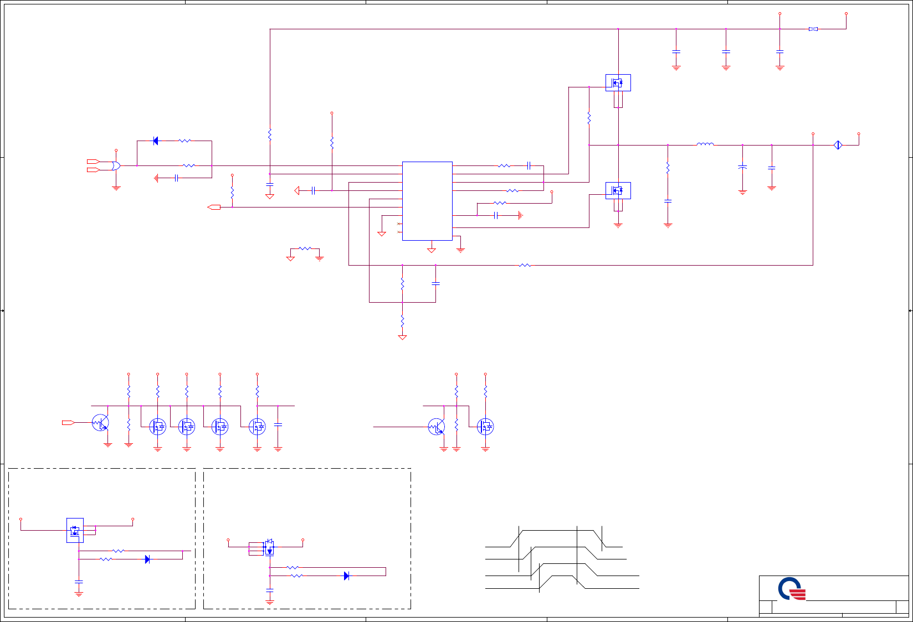Select the diode above the OR gate output

(x=155, y=141)
